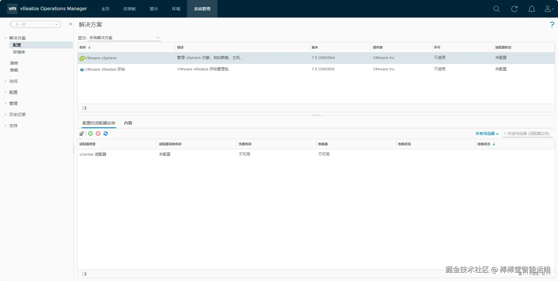
Task: Click the VMware vRealize 评估 eye icon
Action: click(x=82, y=70)
